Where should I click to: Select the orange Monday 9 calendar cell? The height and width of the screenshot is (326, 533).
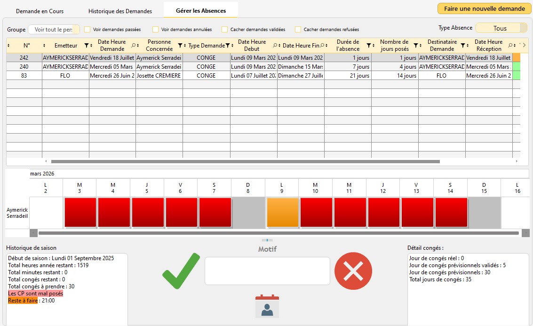click(x=283, y=213)
